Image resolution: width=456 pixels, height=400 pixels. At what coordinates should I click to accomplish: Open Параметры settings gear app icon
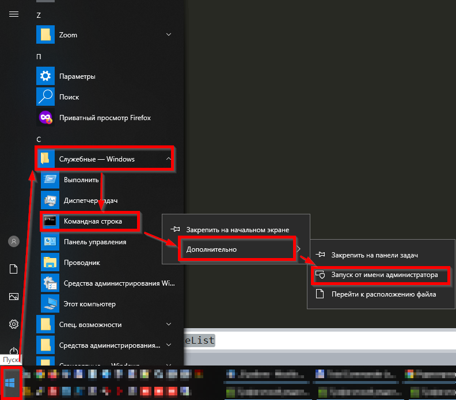pos(45,76)
